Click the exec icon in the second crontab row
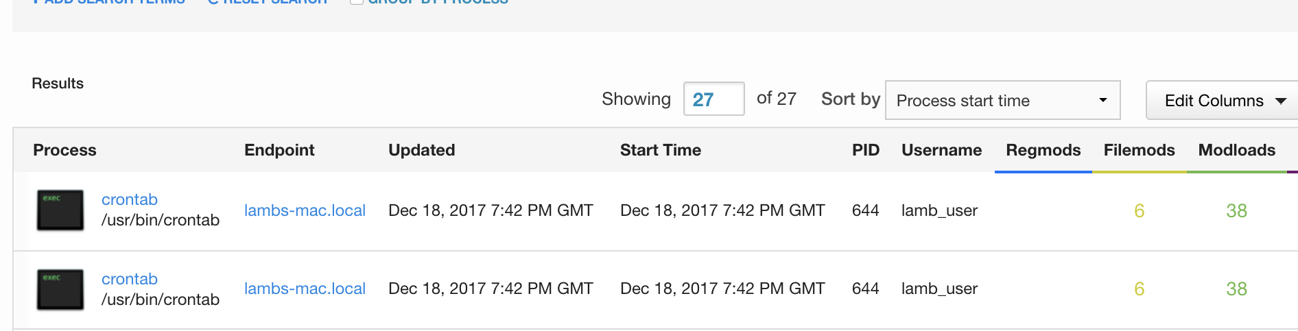The width and height of the screenshot is (1298, 331). tap(60, 289)
